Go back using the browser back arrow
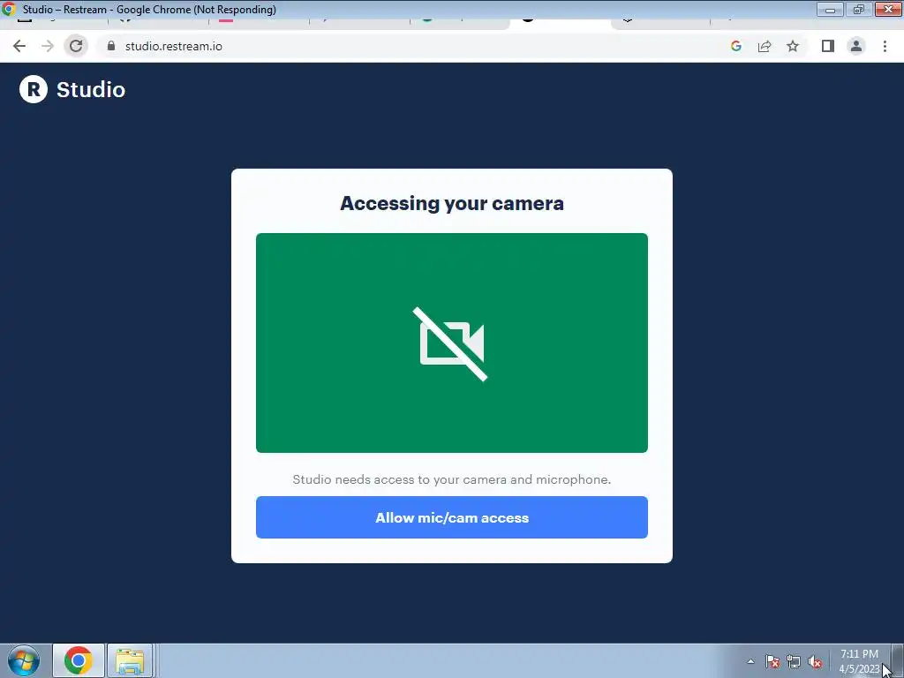The image size is (904, 678). point(19,46)
